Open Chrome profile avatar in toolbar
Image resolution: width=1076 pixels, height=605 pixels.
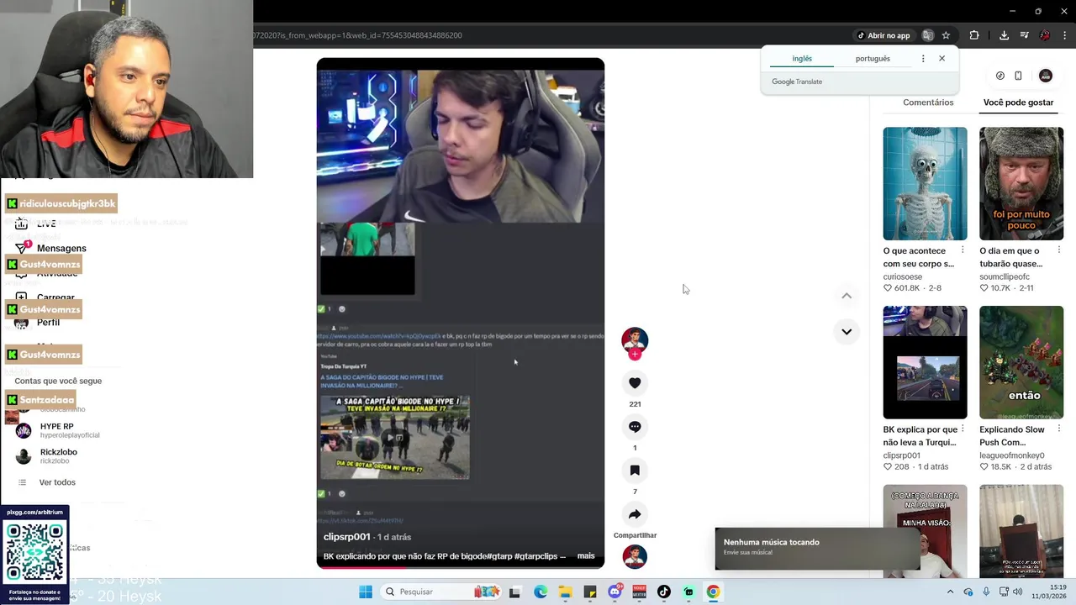1045,35
